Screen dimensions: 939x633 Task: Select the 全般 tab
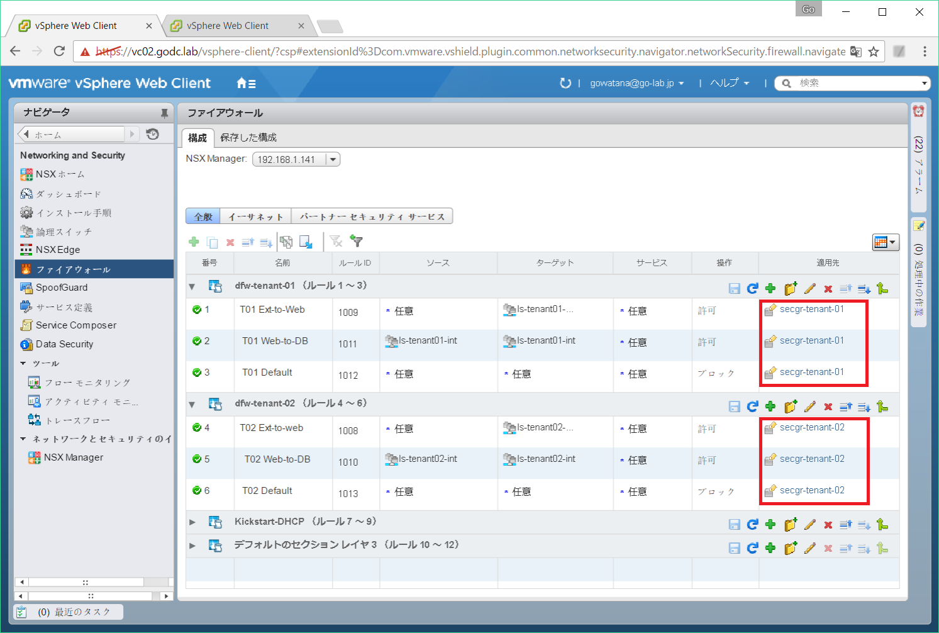(203, 216)
